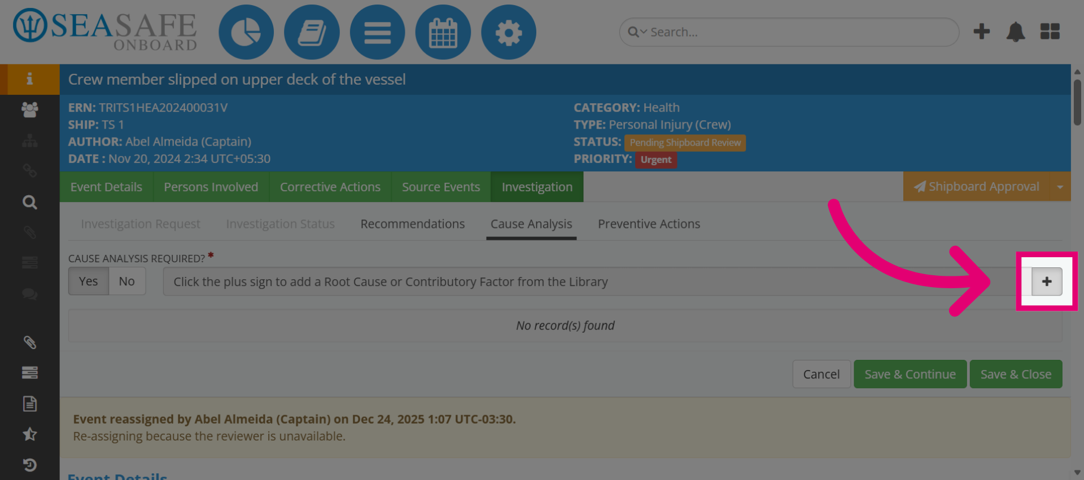Screen dimensions: 1084x480
Task: Click the top bar plus icon
Action: click(981, 32)
